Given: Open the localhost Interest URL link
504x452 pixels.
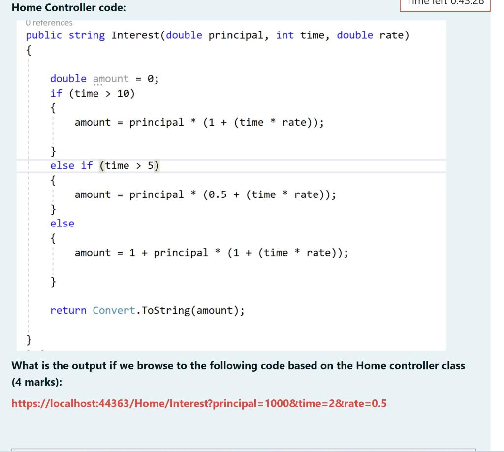Looking at the screenshot, I should [199, 403].
